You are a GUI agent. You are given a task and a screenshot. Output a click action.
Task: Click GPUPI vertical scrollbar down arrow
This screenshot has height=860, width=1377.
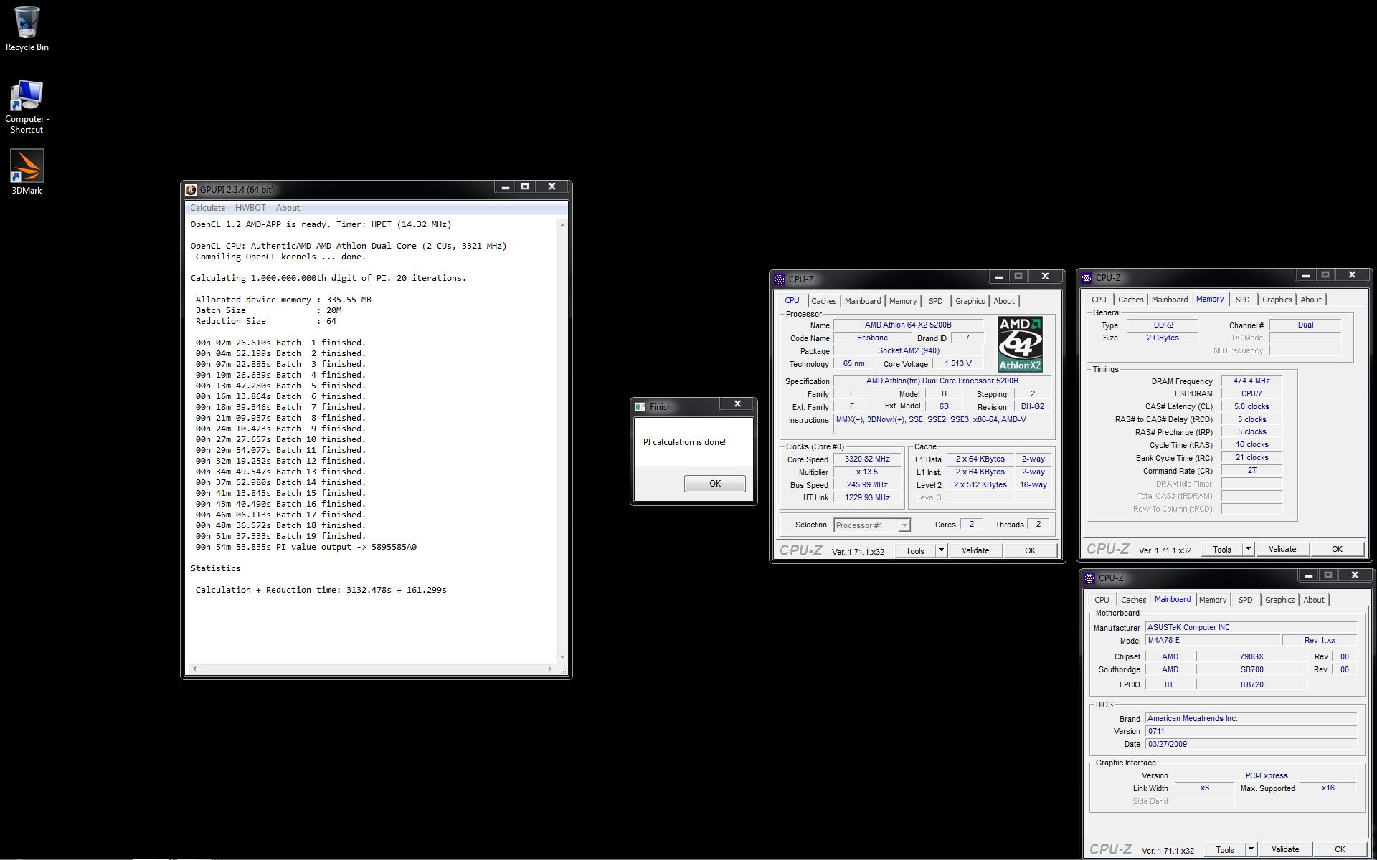pyautogui.click(x=562, y=656)
